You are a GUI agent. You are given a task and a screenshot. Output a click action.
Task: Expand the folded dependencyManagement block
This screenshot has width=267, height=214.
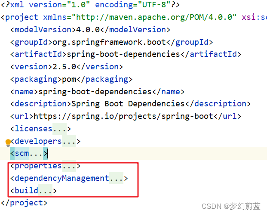(x=116, y=178)
